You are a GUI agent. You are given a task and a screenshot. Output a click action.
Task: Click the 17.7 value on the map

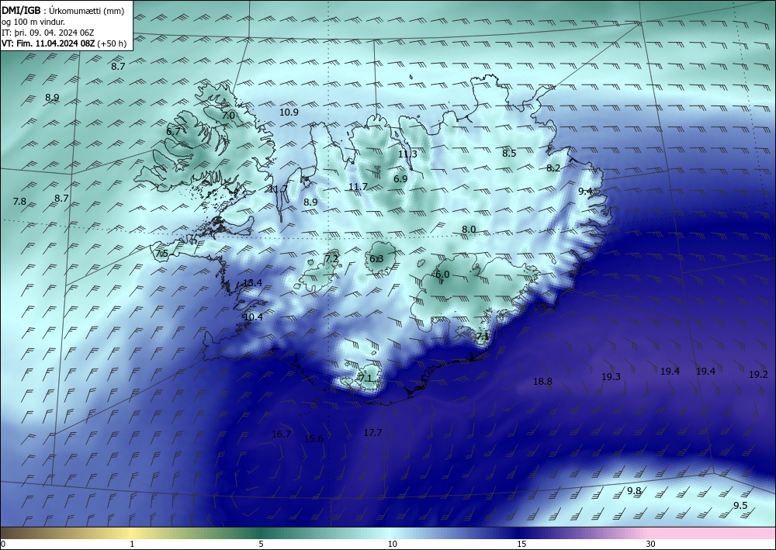pyautogui.click(x=372, y=433)
